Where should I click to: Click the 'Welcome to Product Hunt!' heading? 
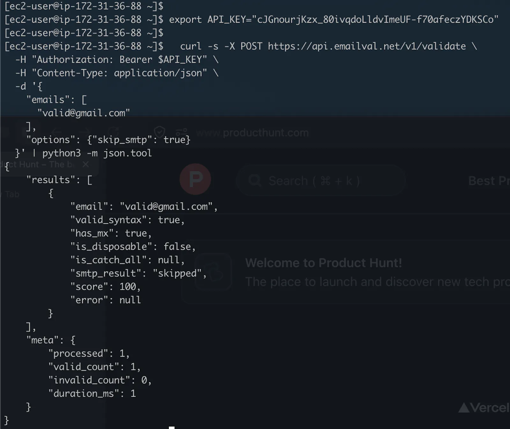pyautogui.click(x=324, y=263)
